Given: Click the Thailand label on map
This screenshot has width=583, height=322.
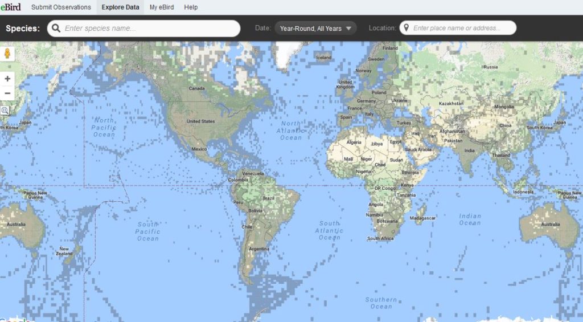Looking at the screenshot, I should [501, 155].
